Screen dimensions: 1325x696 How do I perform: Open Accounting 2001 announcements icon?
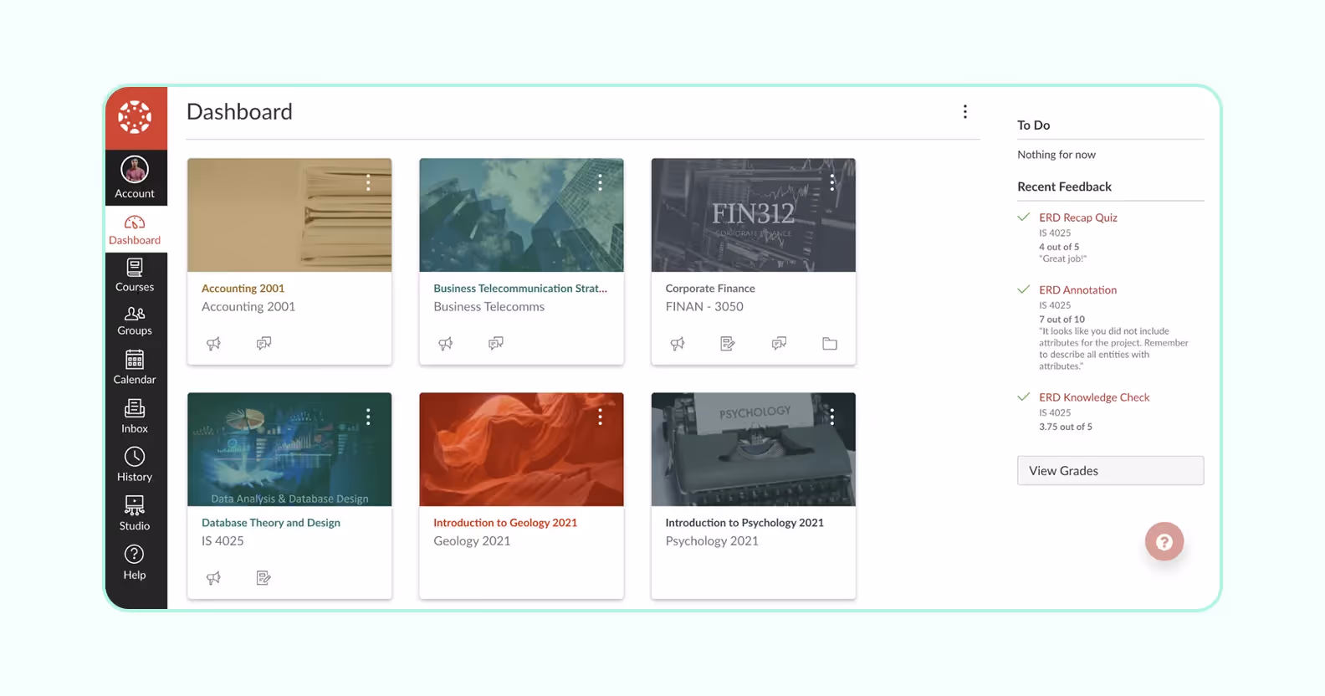click(x=214, y=343)
